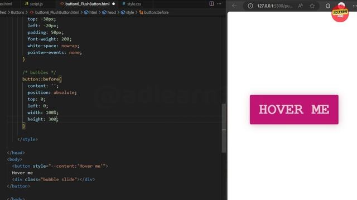
Task: Select the head breadcrumb segment
Action: [109, 12]
